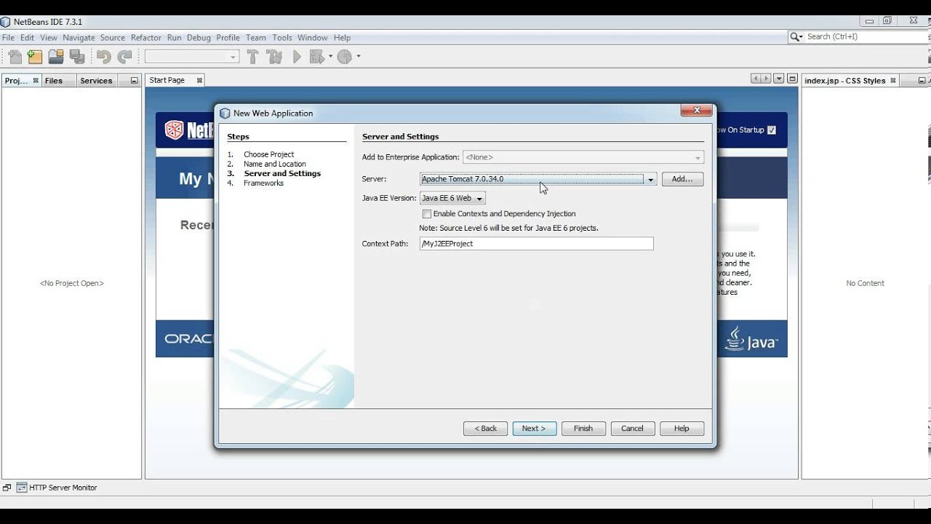Image resolution: width=931 pixels, height=524 pixels.
Task: Click the Cancel button
Action: click(x=632, y=429)
